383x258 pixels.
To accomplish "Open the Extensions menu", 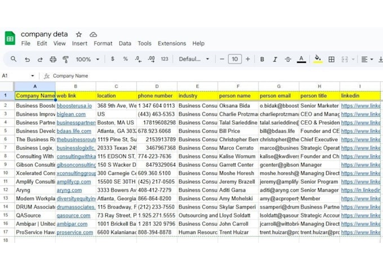I will pyautogui.click(x=172, y=43).
